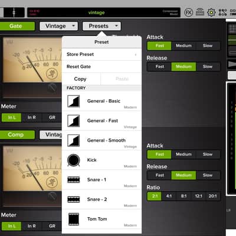This screenshot has height=236, width=236.
Task: Open the Presets dropdown
Action: (101, 26)
